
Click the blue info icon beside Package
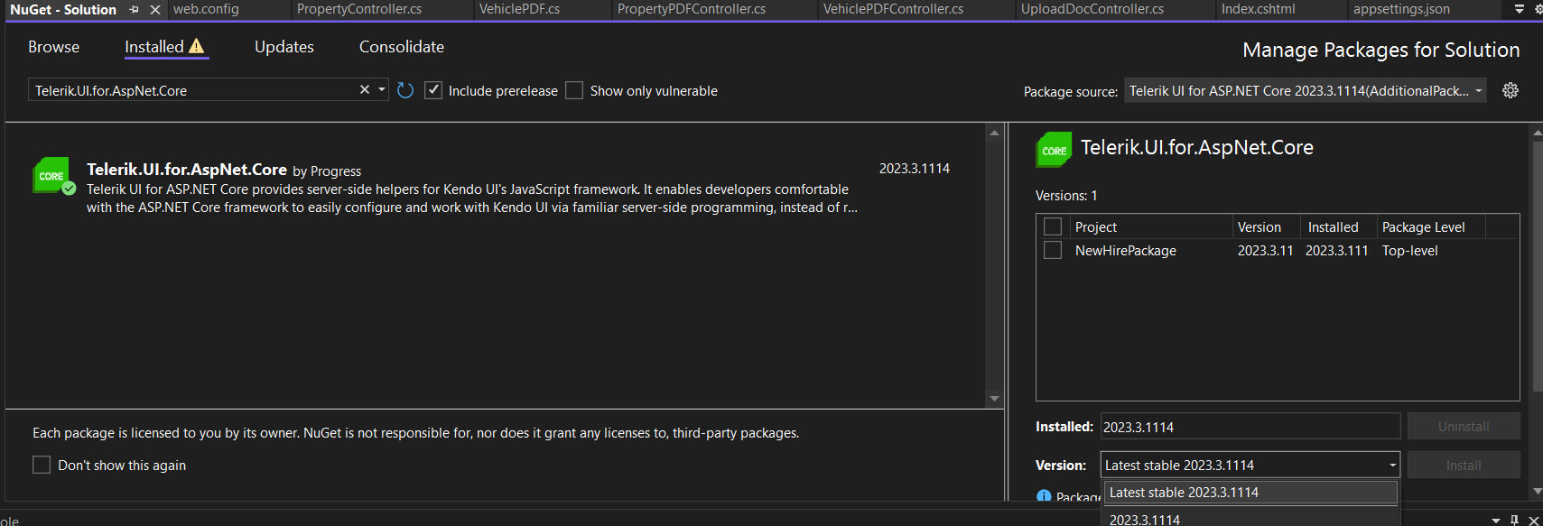1044,495
